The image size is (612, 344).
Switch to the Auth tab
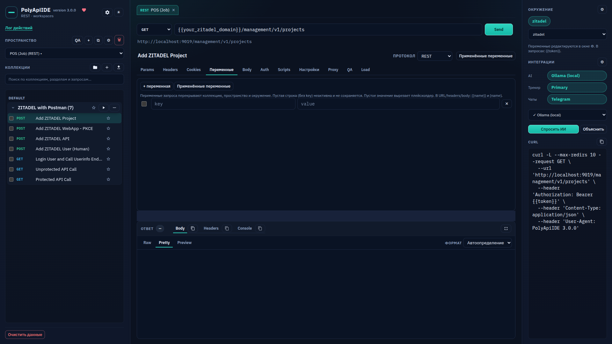click(x=265, y=70)
